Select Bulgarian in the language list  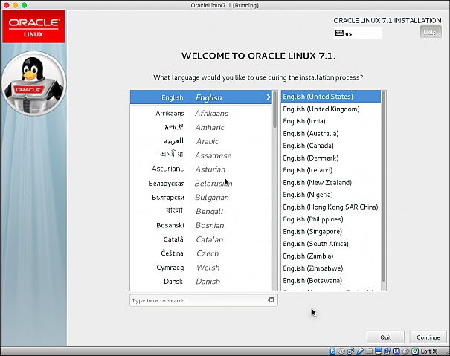click(x=201, y=198)
